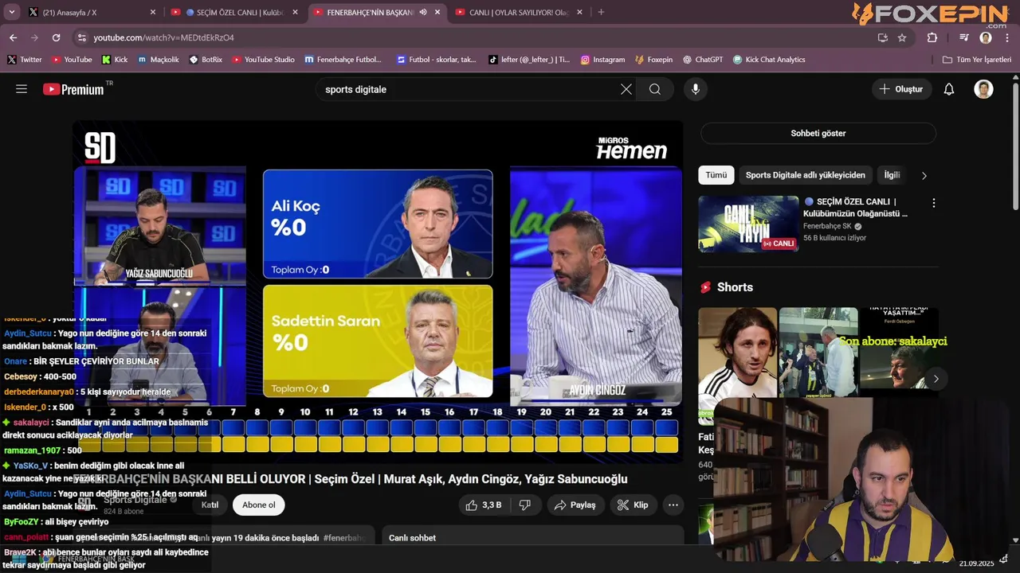Viewport: 1020px width, 573px height.
Task: Close the Anasayfa / X tab
Action: [153, 12]
